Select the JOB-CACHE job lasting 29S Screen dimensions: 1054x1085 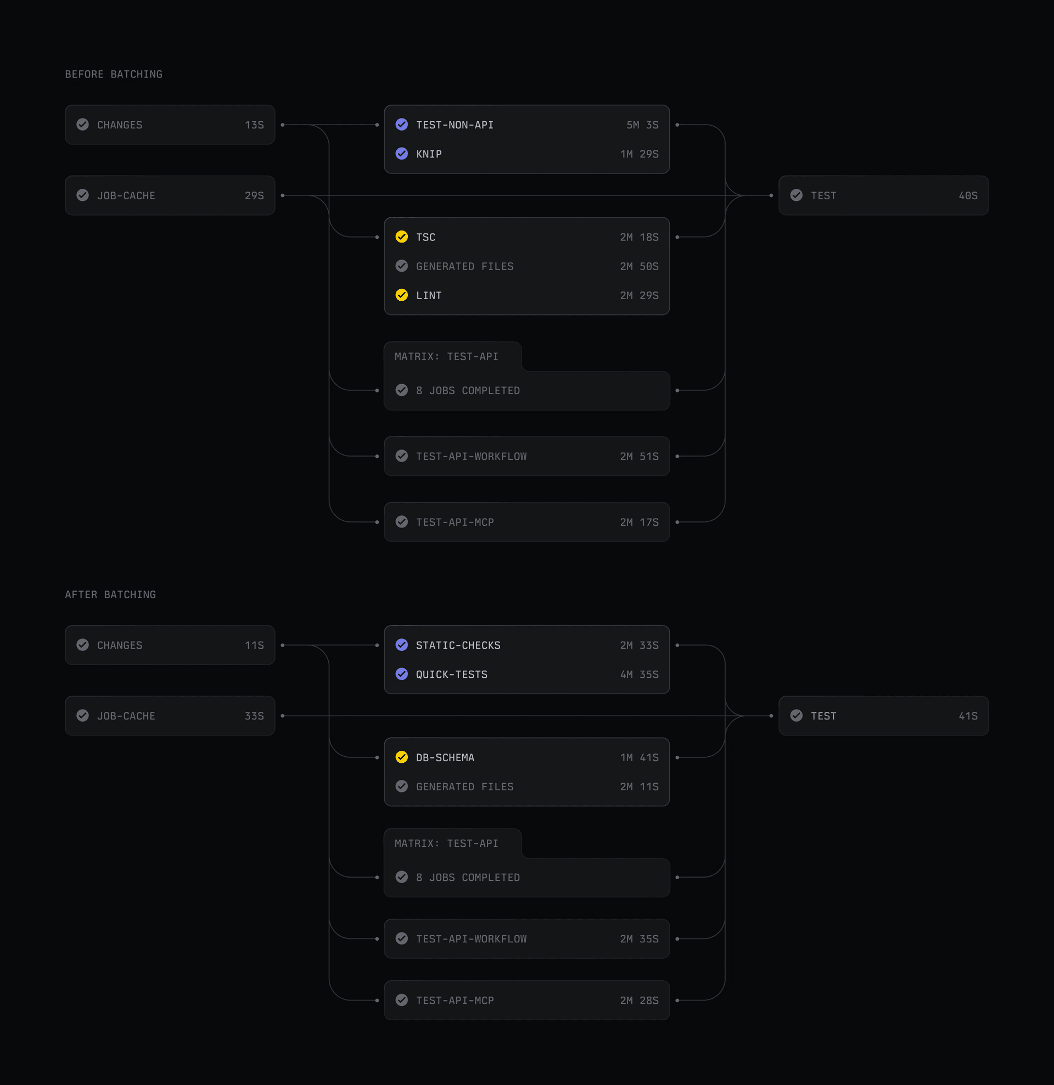click(170, 195)
